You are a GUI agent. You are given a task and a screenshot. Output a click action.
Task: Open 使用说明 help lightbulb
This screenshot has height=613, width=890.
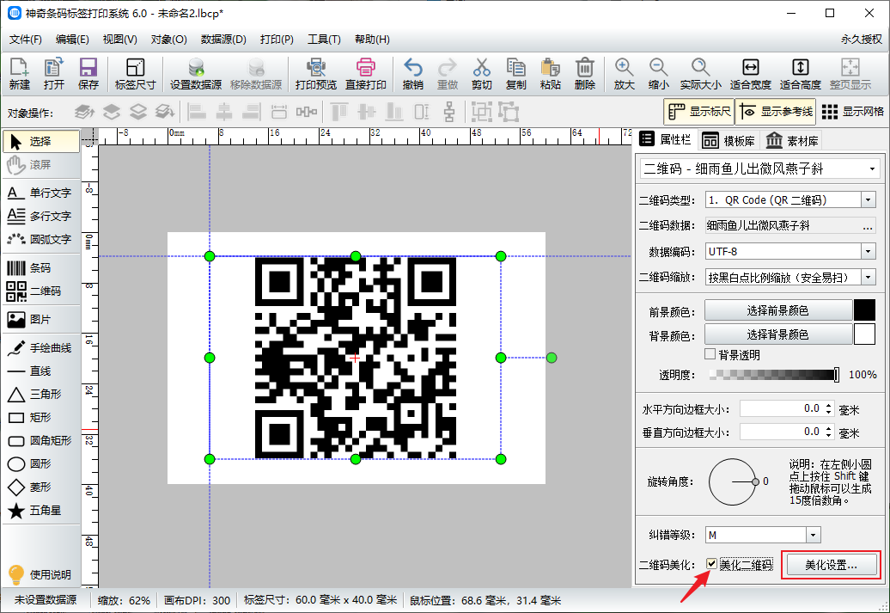[x=40, y=574]
